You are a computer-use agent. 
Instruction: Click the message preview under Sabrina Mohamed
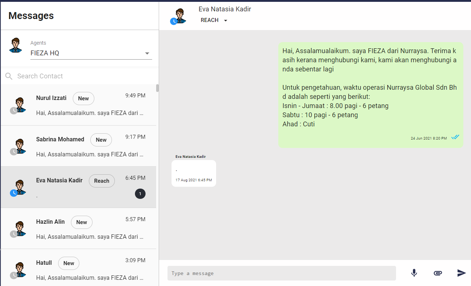click(90, 154)
